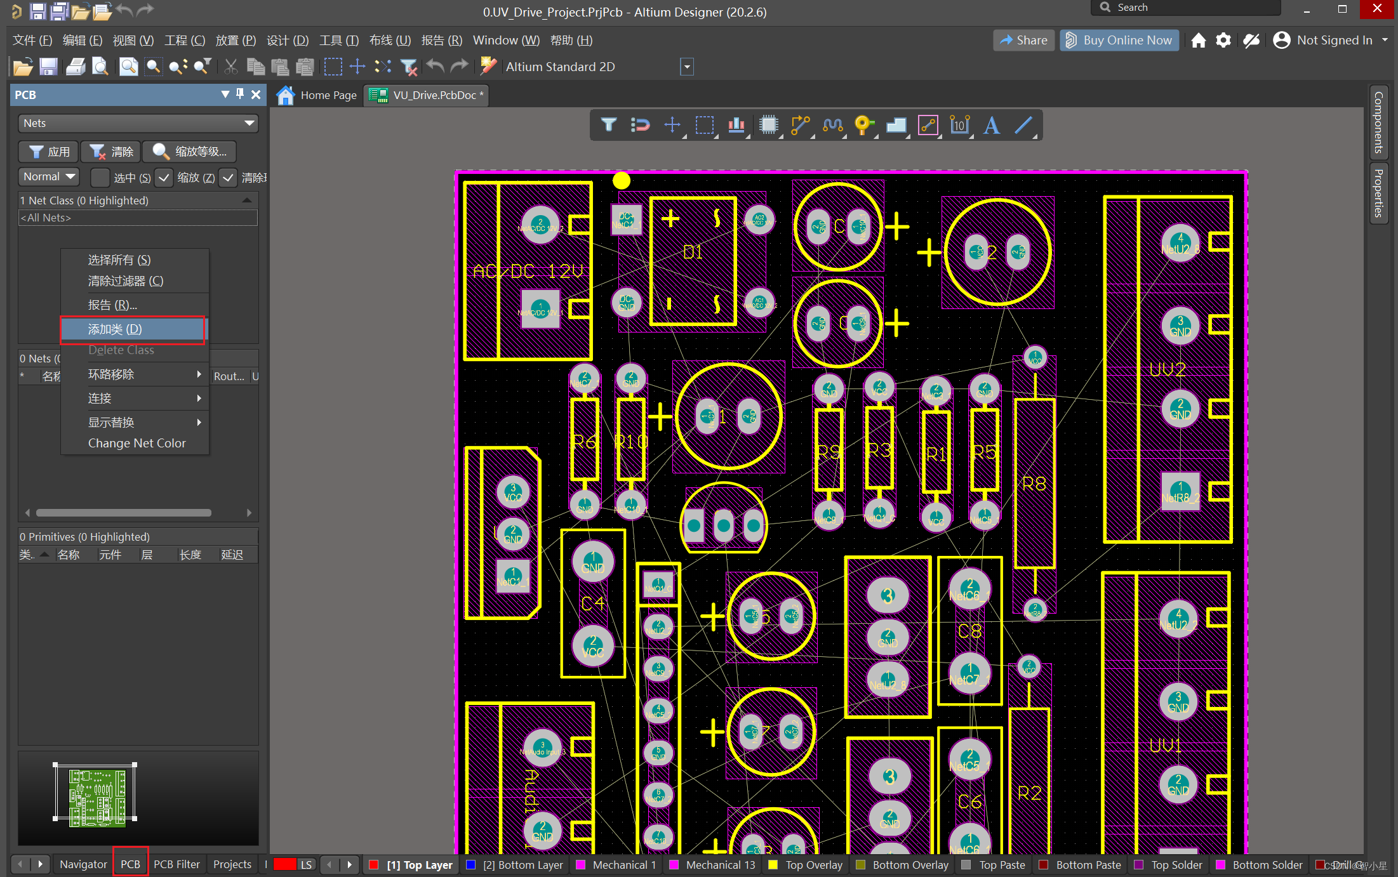Viewport: 1398px width, 877px height.
Task: Enable the 选中 (S) checkbox
Action: coord(100,178)
